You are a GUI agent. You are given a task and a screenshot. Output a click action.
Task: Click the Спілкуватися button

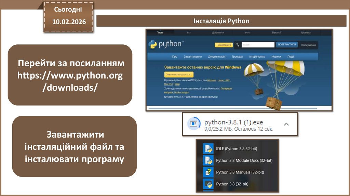click(x=308, y=45)
